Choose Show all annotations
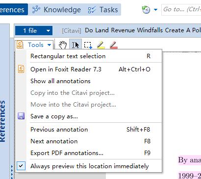 [x=89, y=81]
